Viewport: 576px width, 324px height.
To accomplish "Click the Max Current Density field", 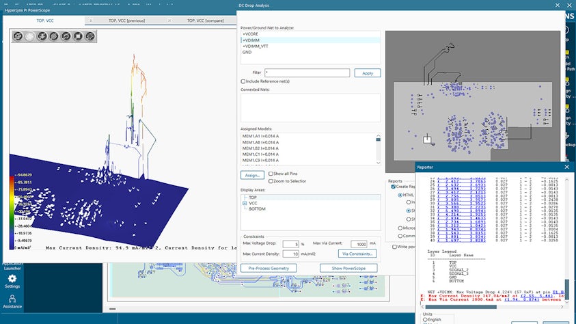I will [290, 254].
